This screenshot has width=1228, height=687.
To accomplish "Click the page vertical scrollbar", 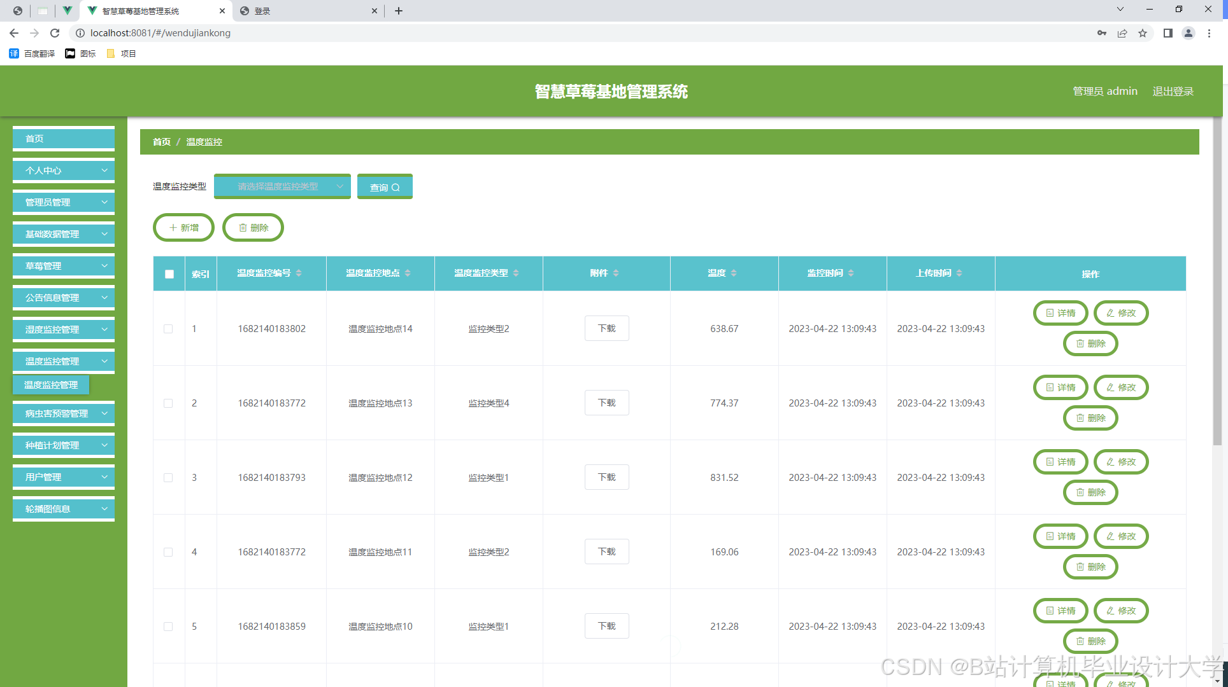I will [x=1217, y=280].
